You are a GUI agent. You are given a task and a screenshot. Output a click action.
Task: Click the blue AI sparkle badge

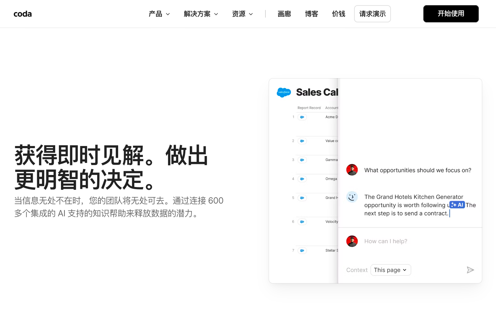pyautogui.click(x=457, y=205)
